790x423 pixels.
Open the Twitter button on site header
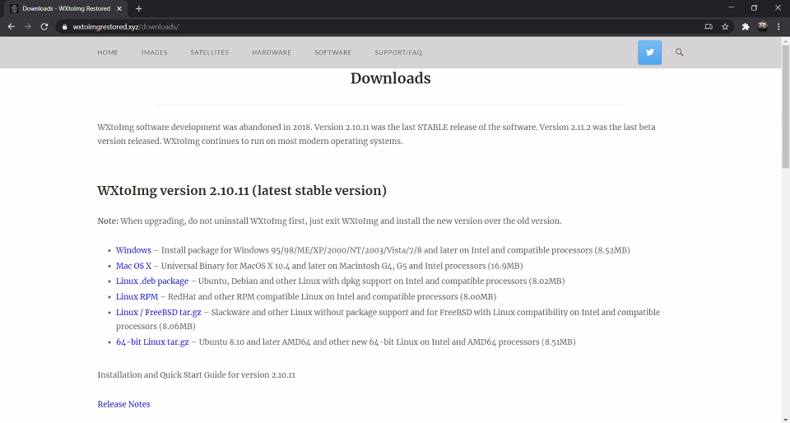(649, 53)
